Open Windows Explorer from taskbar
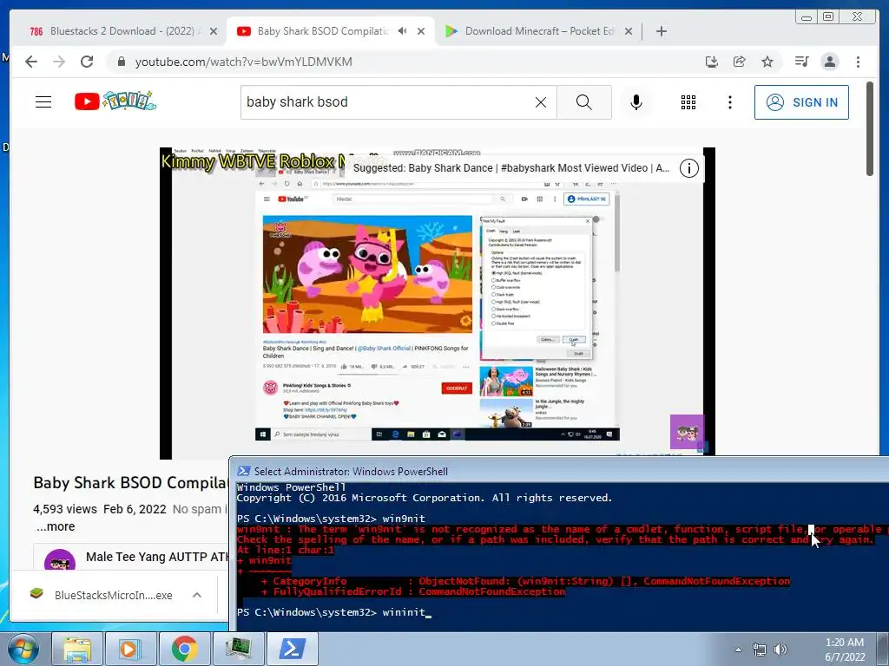This screenshot has width=889, height=666. (77, 649)
